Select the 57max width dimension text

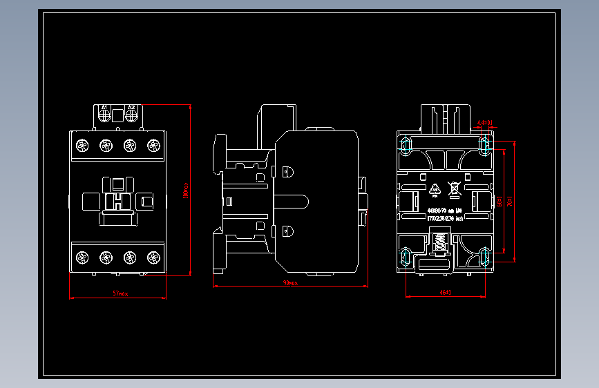[120, 293]
